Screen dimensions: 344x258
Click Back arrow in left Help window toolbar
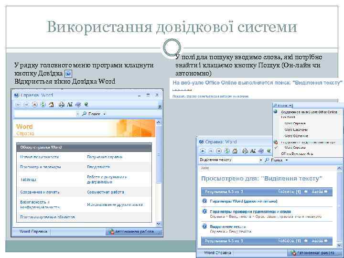(x=18, y=105)
